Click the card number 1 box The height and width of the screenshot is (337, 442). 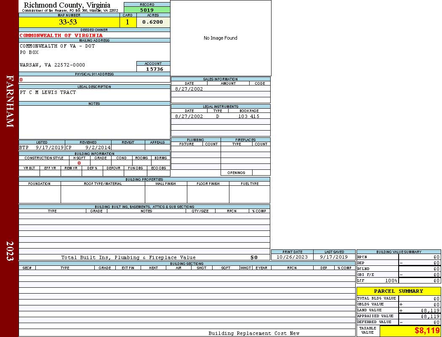[128, 22]
